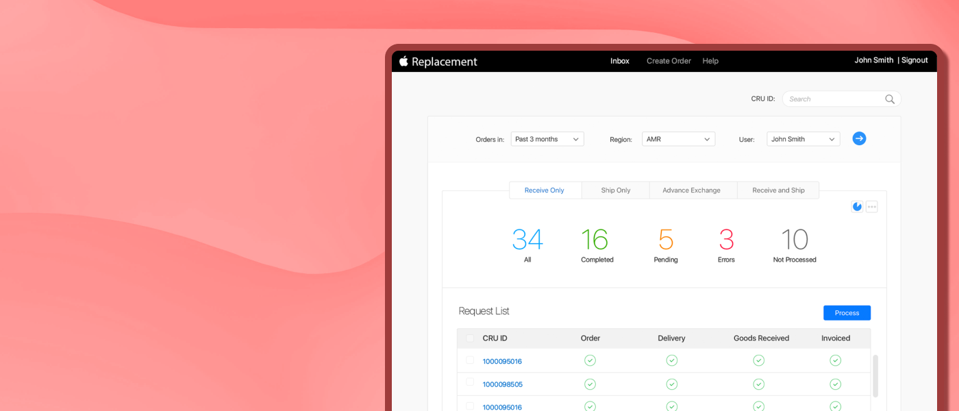This screenshot has width=959, height=411.
Task: Click the CRU ID column header
Action: point(495,338)
